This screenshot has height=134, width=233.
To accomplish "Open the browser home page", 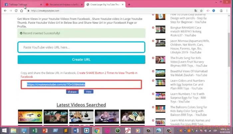I will coord(22,11).
